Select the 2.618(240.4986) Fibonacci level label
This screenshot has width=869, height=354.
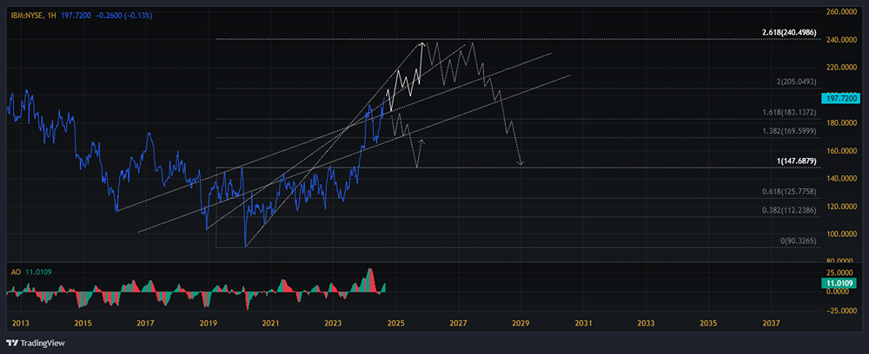tap(789, 33)
